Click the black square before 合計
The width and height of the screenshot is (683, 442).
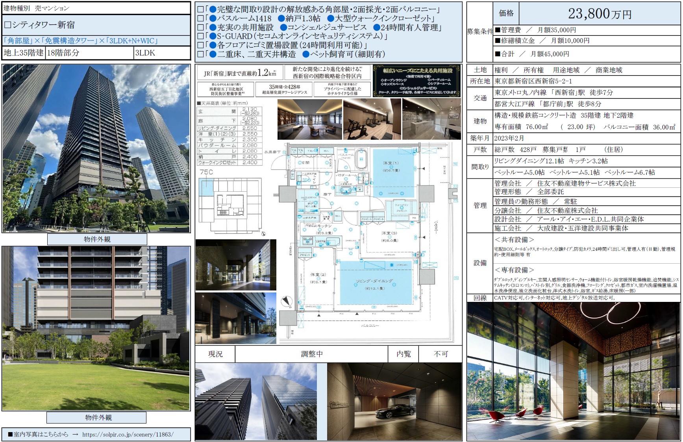[x=498, y=54]
